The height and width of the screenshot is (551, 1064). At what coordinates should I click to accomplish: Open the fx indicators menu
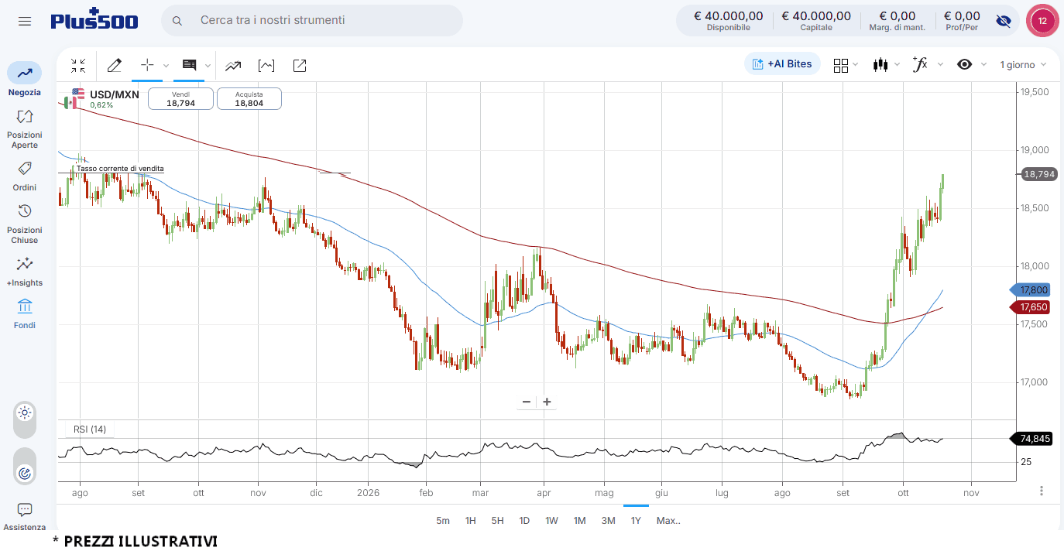(921, 64)
